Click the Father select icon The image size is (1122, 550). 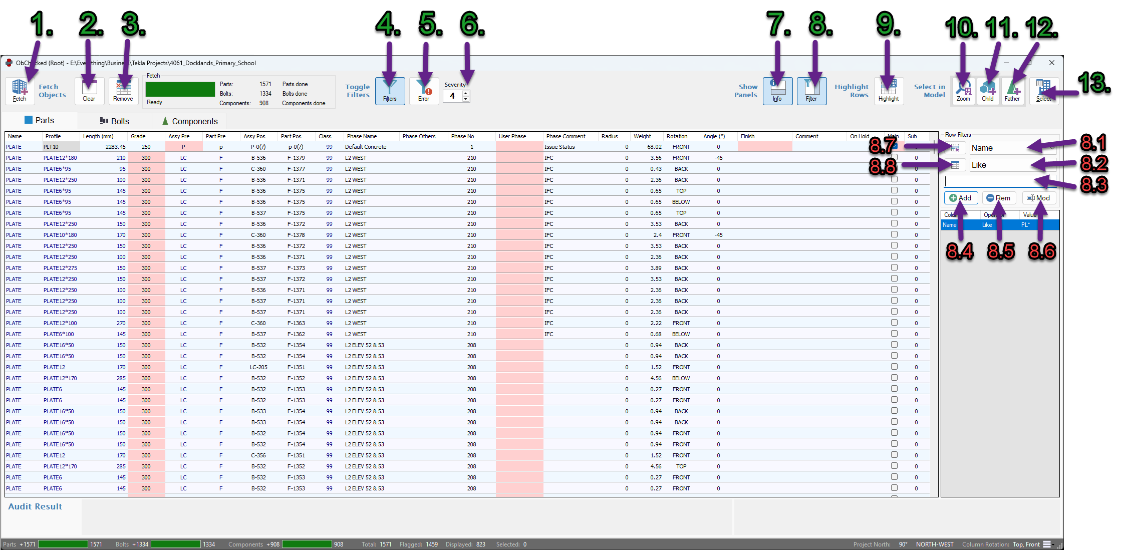[x=1012, y=90]
